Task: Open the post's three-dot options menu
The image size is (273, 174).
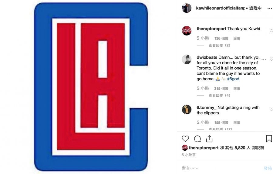Action: click(x=270, y=8)
